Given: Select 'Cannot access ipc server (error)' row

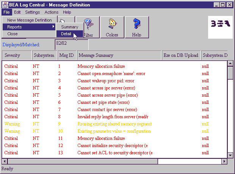Looking at the screenshot, I should click(114, 88).
